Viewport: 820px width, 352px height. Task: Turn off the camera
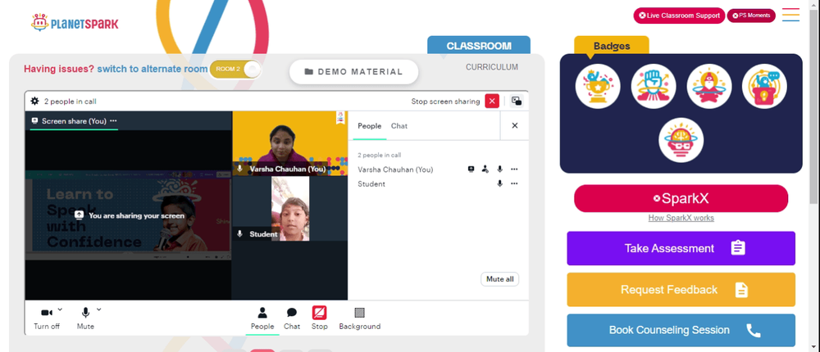click(47, 318)
